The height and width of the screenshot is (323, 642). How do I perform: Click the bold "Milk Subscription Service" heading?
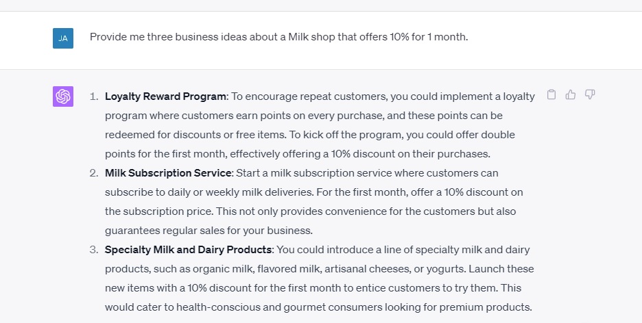coord(168,173)
